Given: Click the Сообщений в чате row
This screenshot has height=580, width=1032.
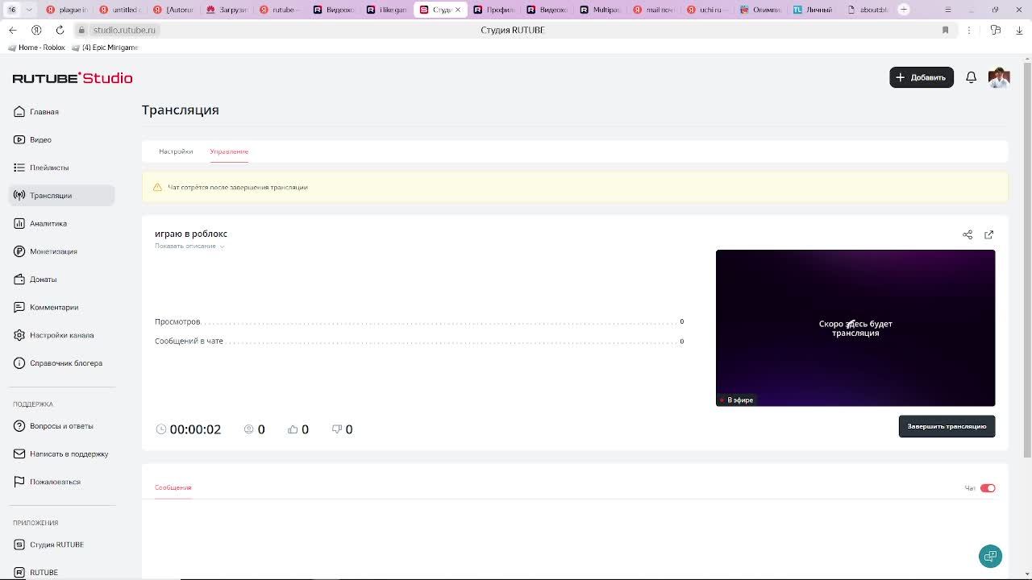Looking at the screenshot, I should pyautogui.click(x=419, y=341).
